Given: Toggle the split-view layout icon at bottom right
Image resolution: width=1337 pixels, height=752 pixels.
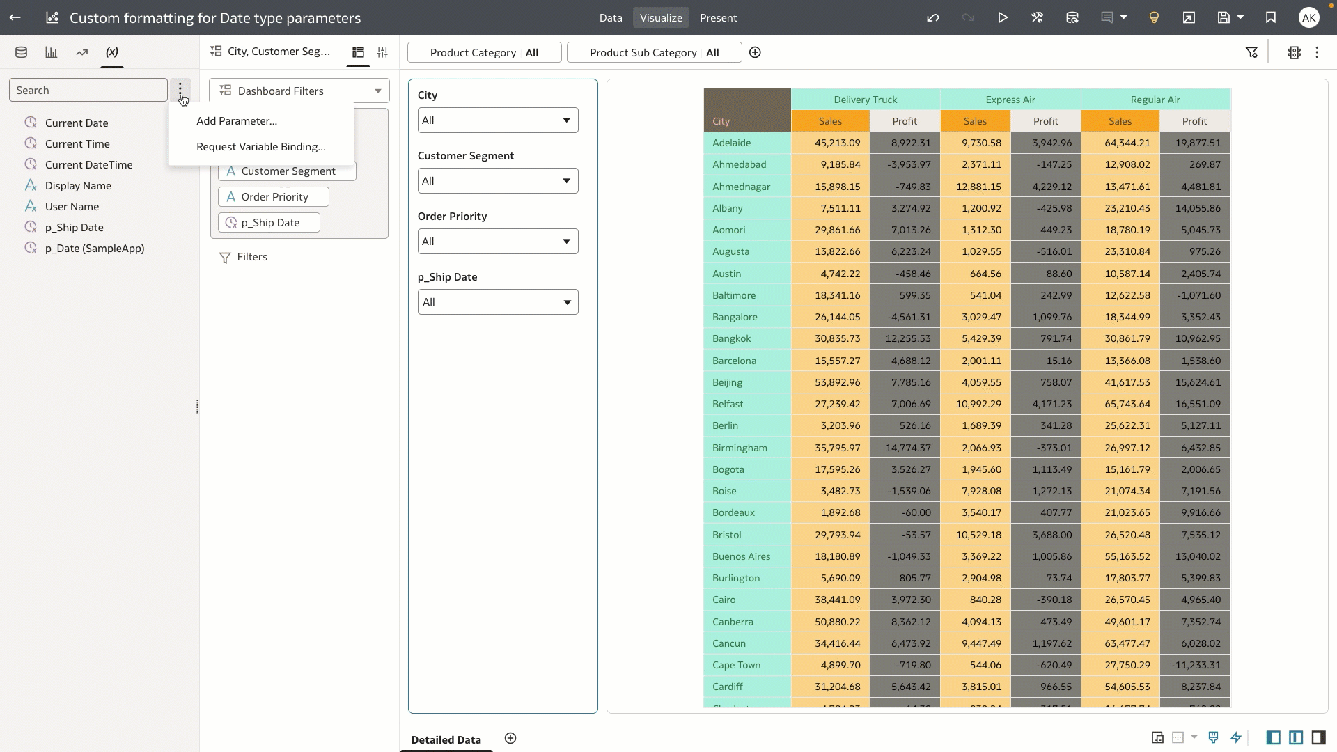Looking at the screenshot, I should click(1295, 737).
